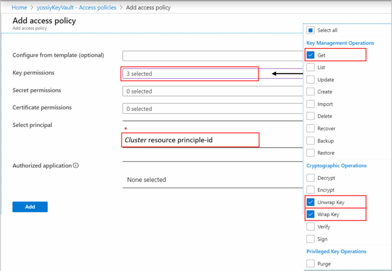Uncheck the Get key permission
The height and width of the screenshot is (271, 392).
(311, 55)
